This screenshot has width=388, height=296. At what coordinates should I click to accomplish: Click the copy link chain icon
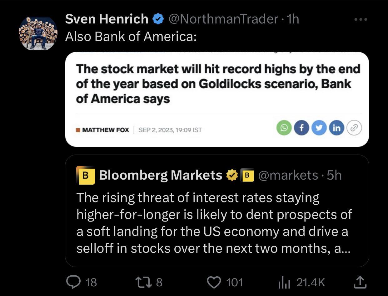(354, 128)
